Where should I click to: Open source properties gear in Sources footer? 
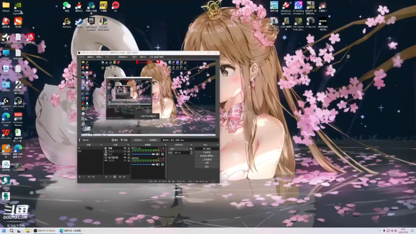[x=115, y=177]
